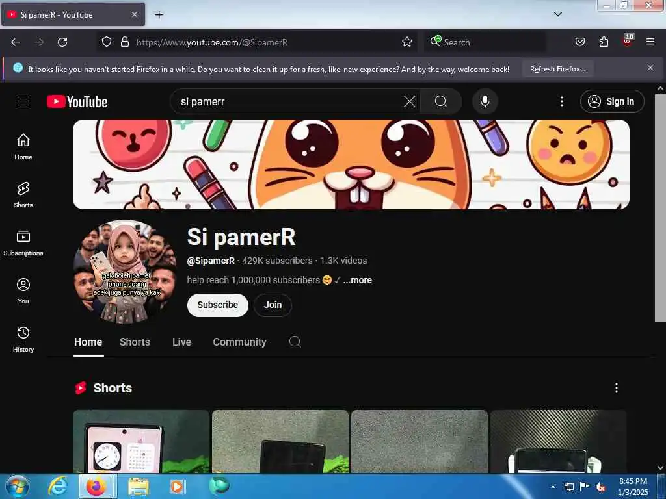
Task: Close the Si pamerR - YouTube tab
Action: point(134,14)
